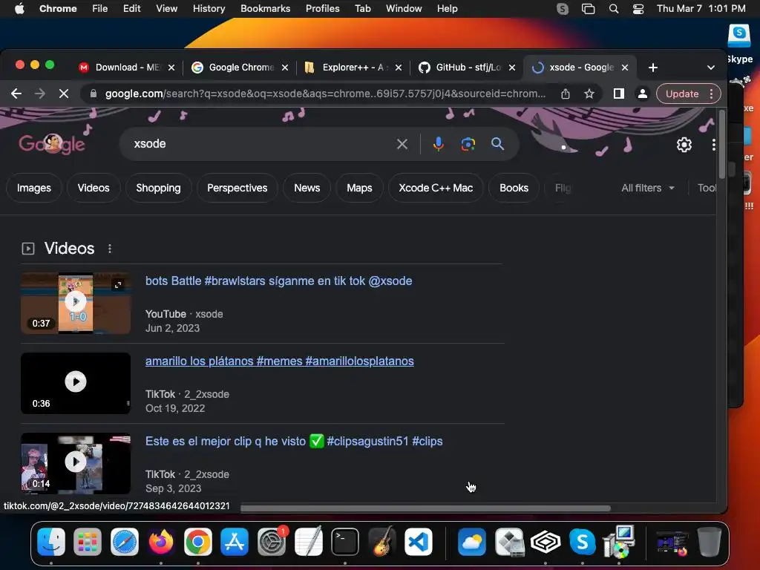Play the 0:37 brawlstars video thumbnail
Image resolution: width=760 pixels, height=570 pixels.
(76, 303)
